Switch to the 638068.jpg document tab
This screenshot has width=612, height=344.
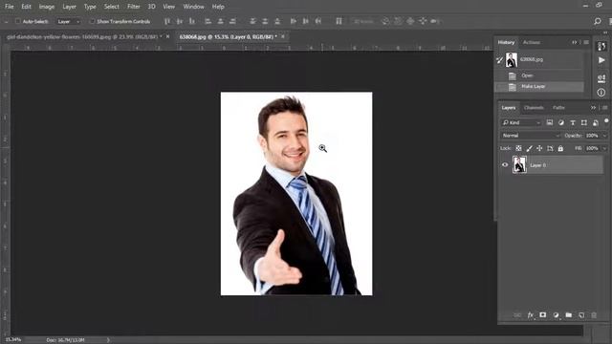pos(228,36)
